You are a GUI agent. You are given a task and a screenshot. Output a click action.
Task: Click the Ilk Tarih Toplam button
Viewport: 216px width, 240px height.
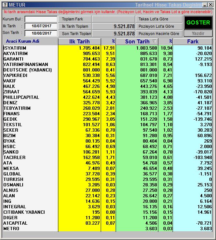coord(75,26)
